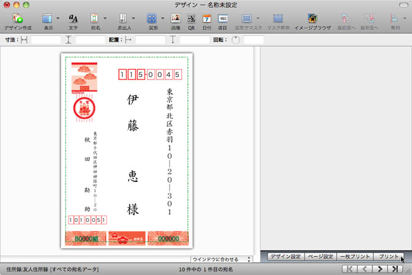Click the width field beside 寸法
The height and width of the screenshot is (275, 412).
click(46, 40)
